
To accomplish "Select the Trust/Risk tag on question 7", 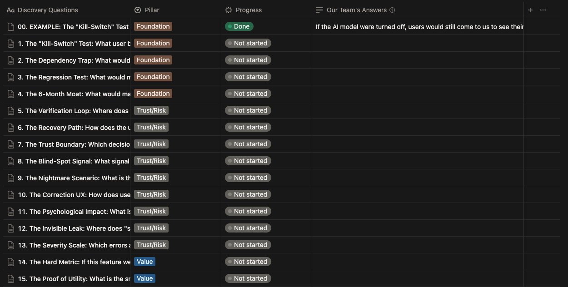I will pos(151,144).
